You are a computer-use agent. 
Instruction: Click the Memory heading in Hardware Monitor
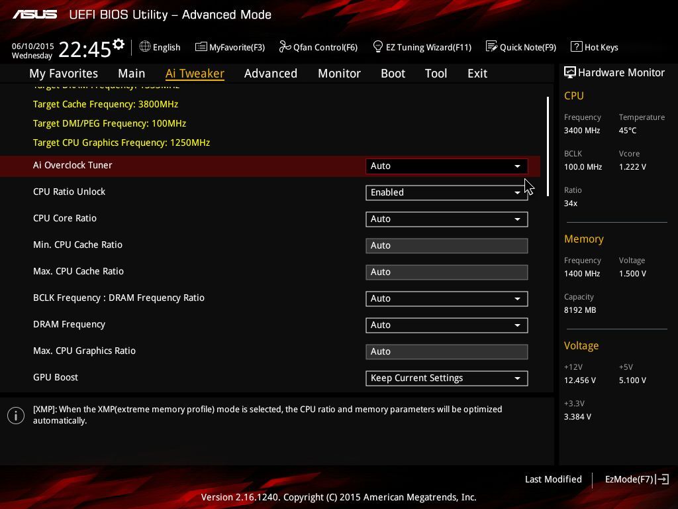pos(584,239)
